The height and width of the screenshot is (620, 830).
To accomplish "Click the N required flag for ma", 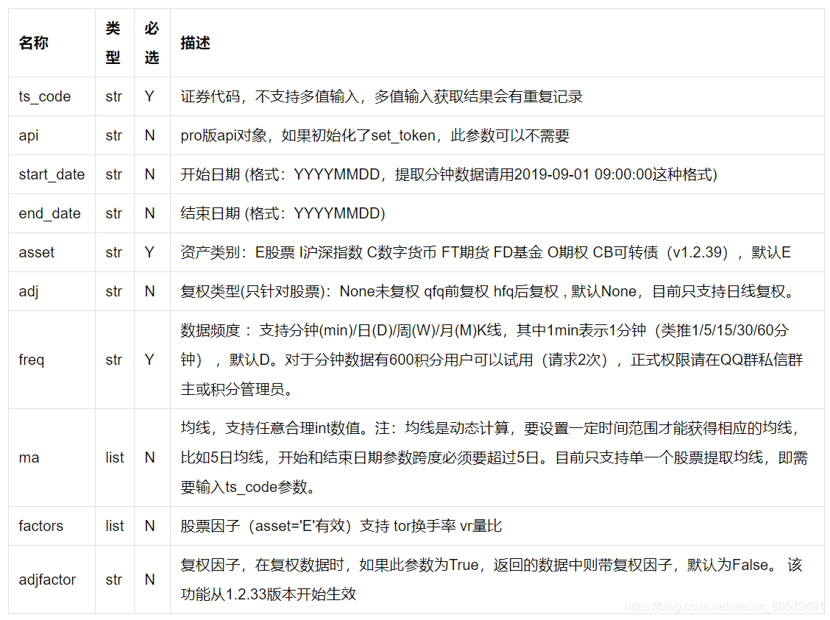I will [x=150, y=458].
